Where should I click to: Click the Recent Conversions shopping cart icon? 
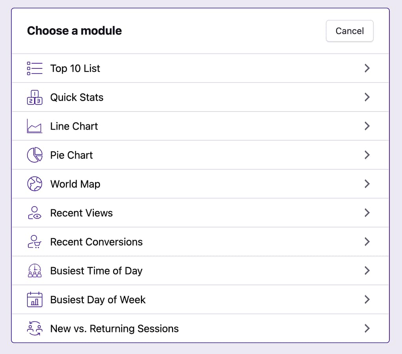click(x=35, y=242)
